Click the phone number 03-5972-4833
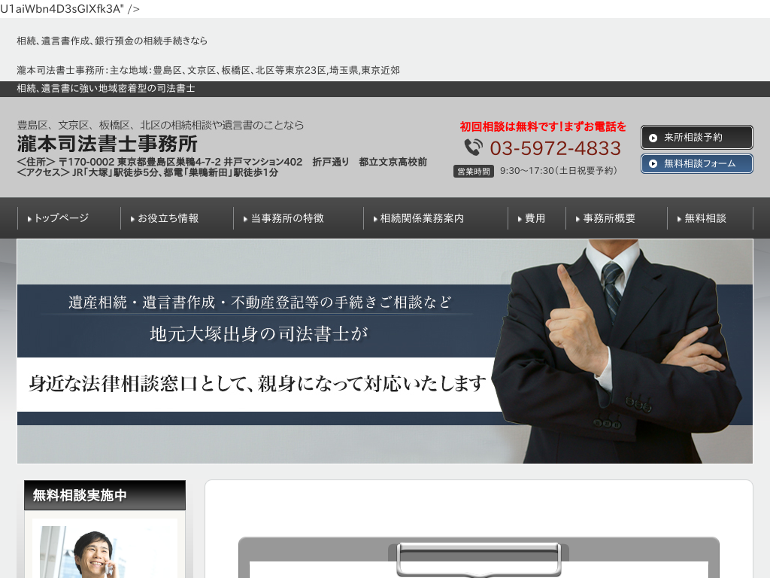The width and height of the screenshot is (770, 578). click(x=555, y=148)
